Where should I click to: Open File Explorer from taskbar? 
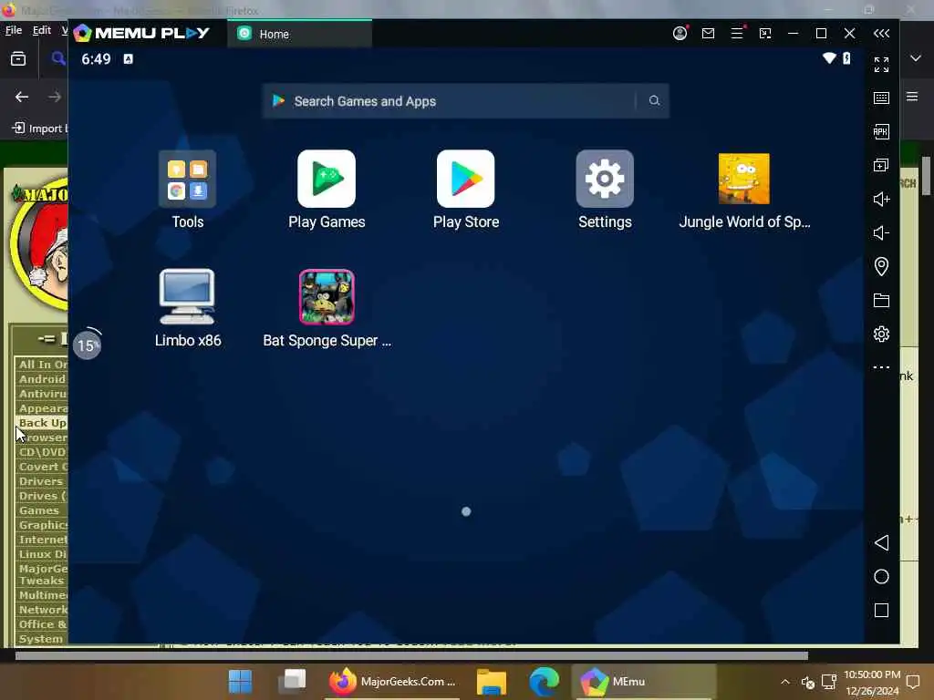coord(492,682)
